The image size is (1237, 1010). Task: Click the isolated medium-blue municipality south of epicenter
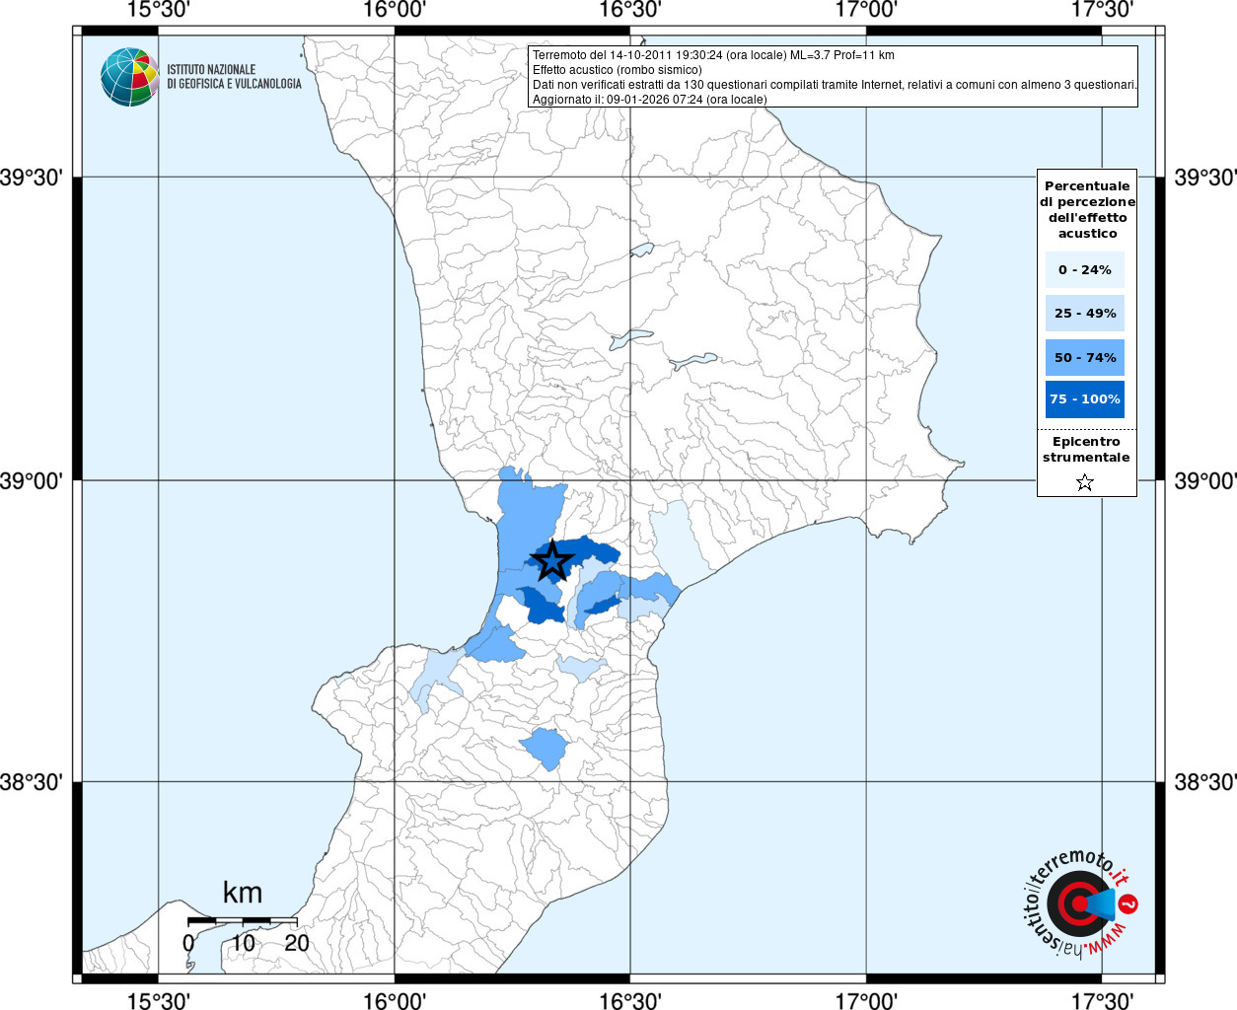544,748
